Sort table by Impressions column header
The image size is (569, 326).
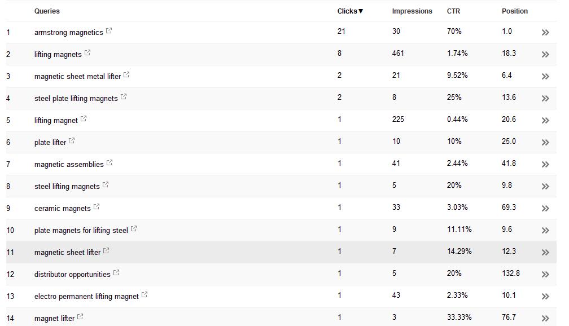pyautogui.click(x=412, y=11)
